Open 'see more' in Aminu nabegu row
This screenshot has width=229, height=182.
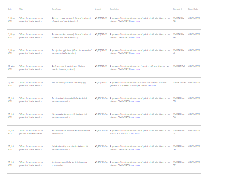click(136, 165)
